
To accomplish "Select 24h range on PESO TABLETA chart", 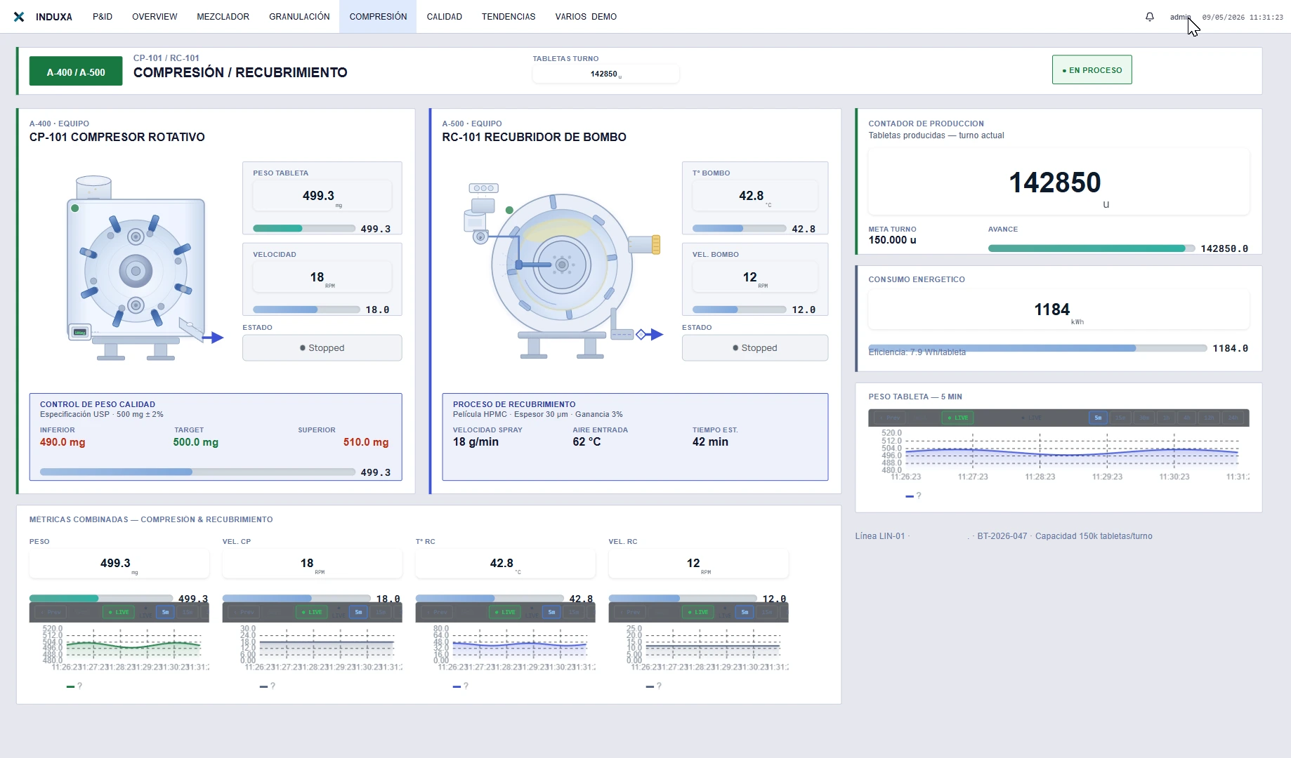I will point(1233,418).
